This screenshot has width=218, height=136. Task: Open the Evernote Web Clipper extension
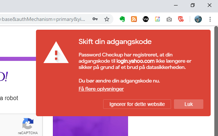(122, 19)
